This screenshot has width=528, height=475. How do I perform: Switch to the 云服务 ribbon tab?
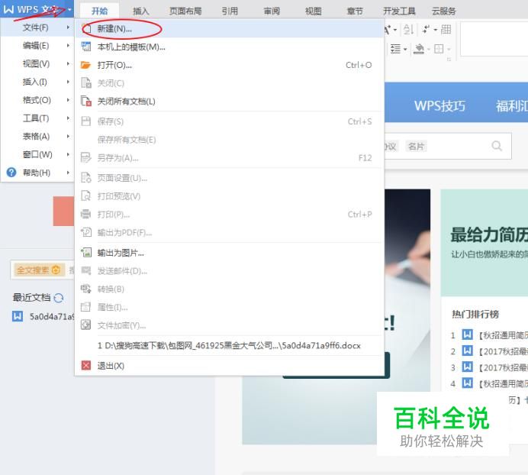click(444, 11)
